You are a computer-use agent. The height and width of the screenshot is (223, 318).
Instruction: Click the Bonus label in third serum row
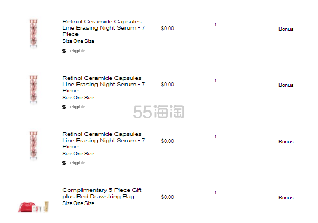[286, 142]
